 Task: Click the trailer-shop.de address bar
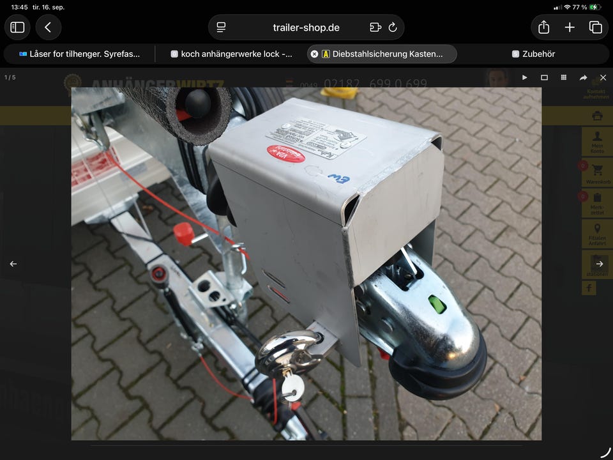(306, 27)
